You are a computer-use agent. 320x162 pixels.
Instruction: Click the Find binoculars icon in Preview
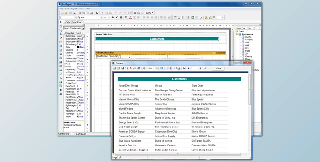tap(139, 68)
